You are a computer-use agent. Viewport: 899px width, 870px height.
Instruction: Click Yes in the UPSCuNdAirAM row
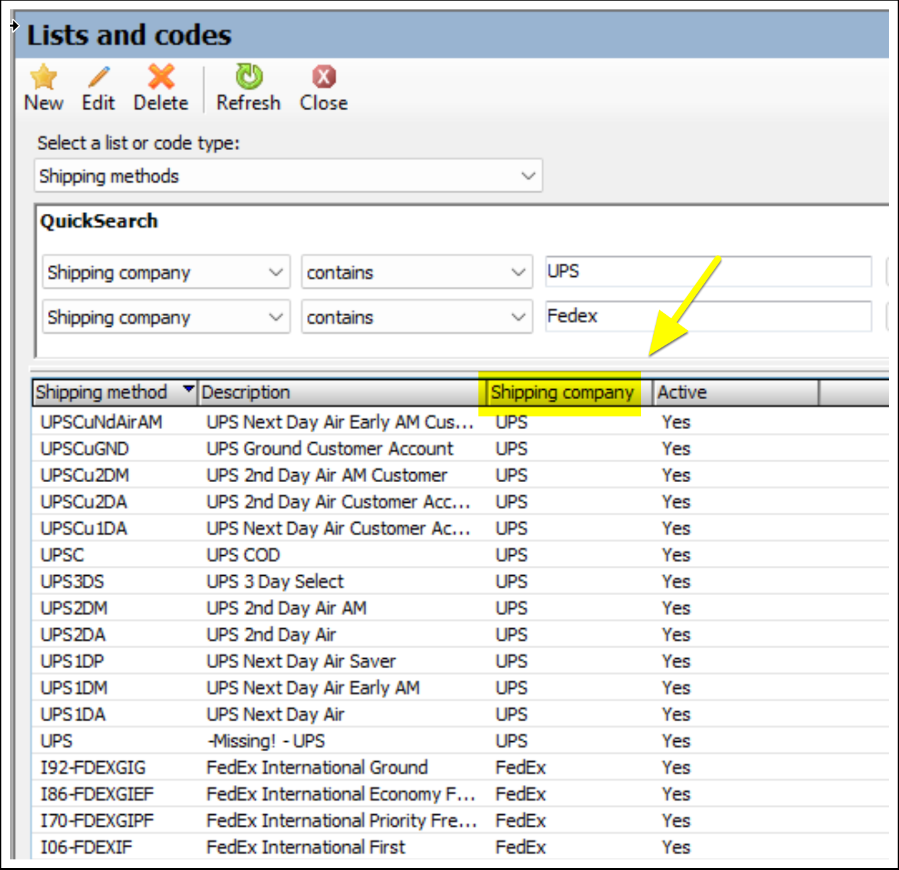click(x=676, y=422)
